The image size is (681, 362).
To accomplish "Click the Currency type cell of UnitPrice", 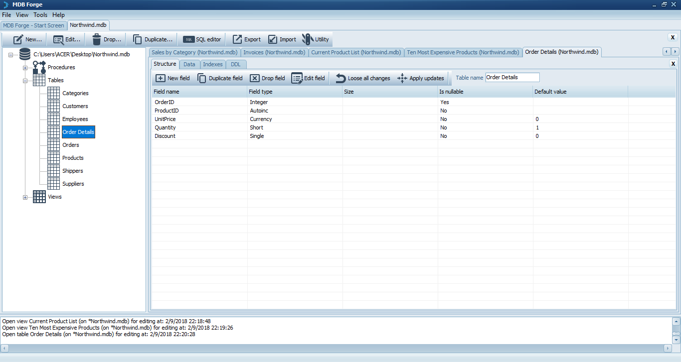I will (x=295, y=119).
